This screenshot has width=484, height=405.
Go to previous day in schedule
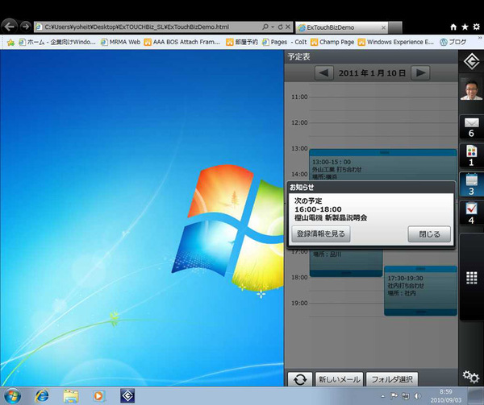(323, 73)
